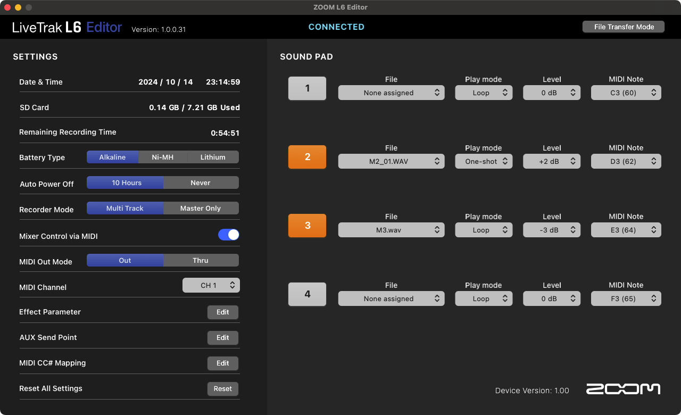The image size is (681, 415).
Task: Open the C3 (60) MIDI Note dropdown
Action: tap(626, 93)
